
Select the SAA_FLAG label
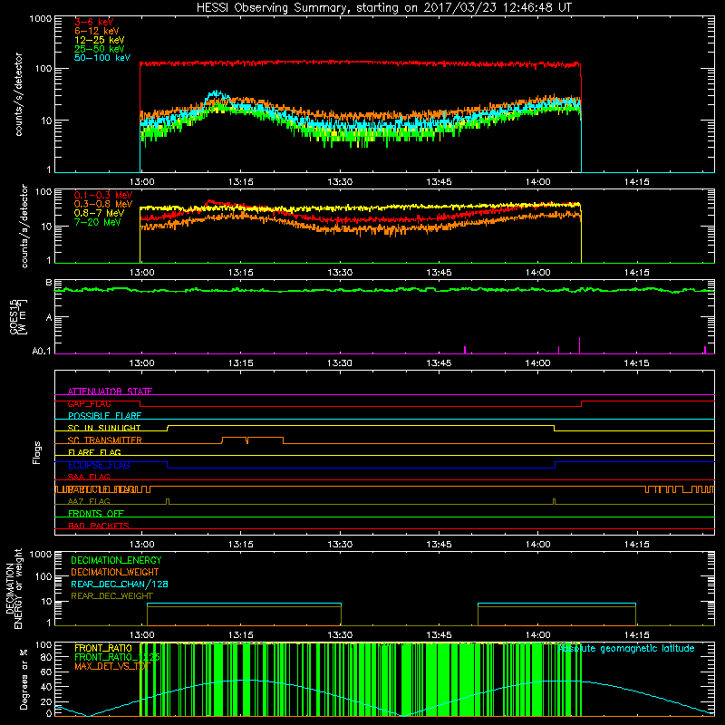(x=89, y=477)
